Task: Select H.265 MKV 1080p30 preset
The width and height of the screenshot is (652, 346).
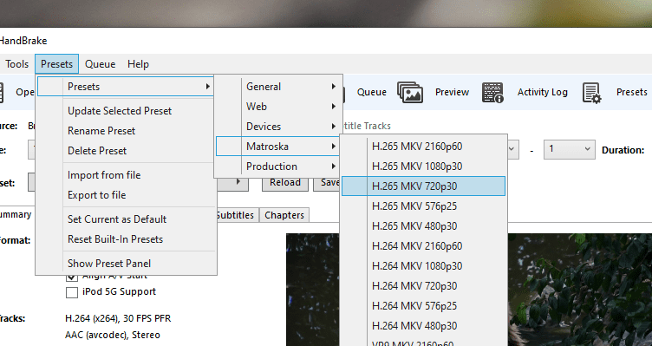Action: [x=423, y=166]
